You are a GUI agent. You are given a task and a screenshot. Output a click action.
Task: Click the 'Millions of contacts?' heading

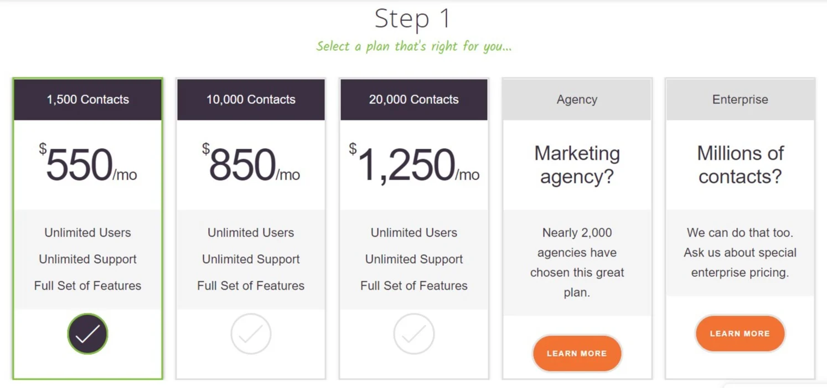(x=740, y=165)
